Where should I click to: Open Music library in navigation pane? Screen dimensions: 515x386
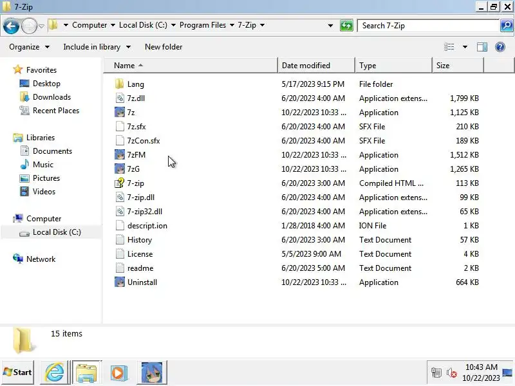tap(42, 165)
